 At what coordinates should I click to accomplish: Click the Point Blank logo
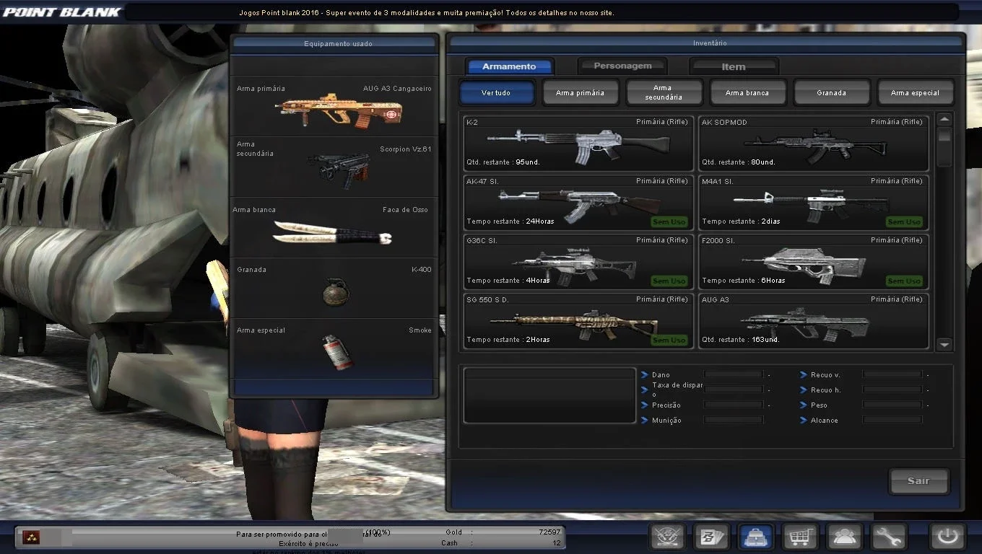[x=61, y=12]
